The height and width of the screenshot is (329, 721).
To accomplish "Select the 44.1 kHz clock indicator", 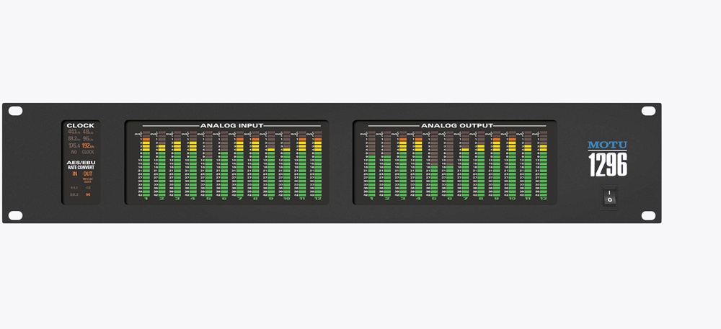I will pos(74,132).
